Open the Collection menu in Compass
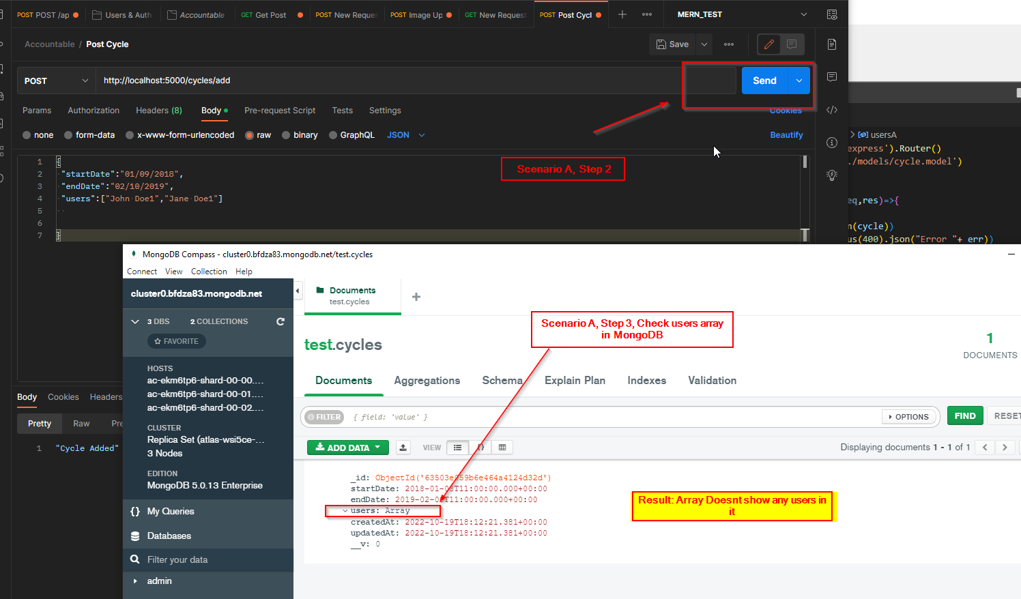Screen dimensions: 1021x599 tap(209, 272)
